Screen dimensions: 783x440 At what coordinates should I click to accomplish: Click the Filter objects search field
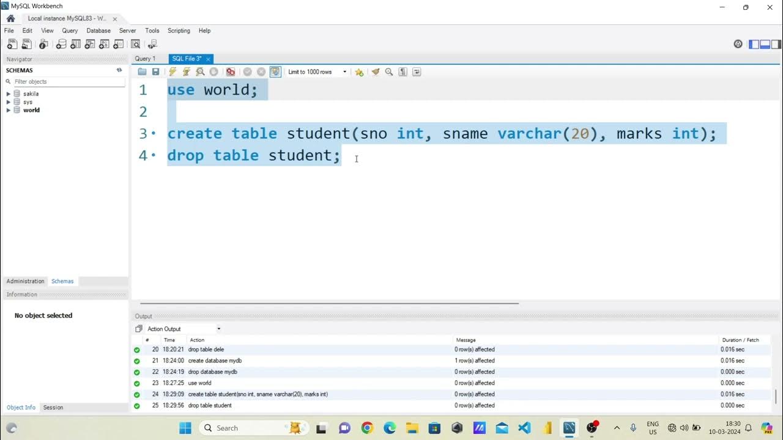(x=69, y=81)
